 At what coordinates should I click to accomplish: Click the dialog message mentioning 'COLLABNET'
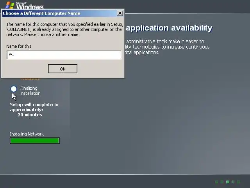(x=65, y=29)
